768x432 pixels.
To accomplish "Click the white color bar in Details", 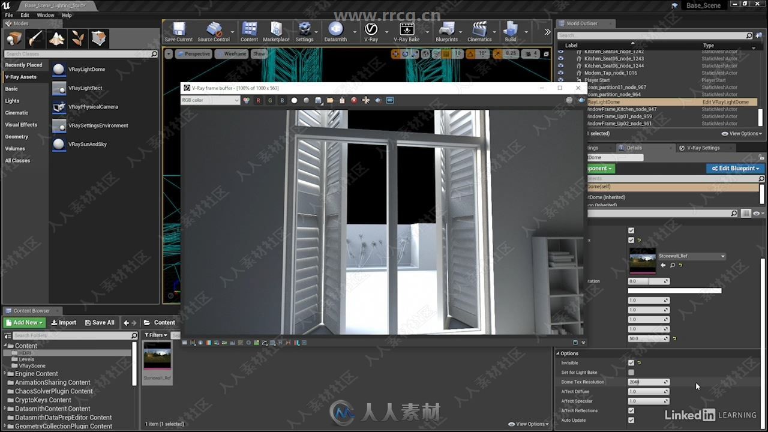I will pos(674,291).
